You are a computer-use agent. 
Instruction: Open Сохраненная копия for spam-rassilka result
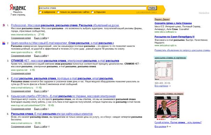coord(21,56)
